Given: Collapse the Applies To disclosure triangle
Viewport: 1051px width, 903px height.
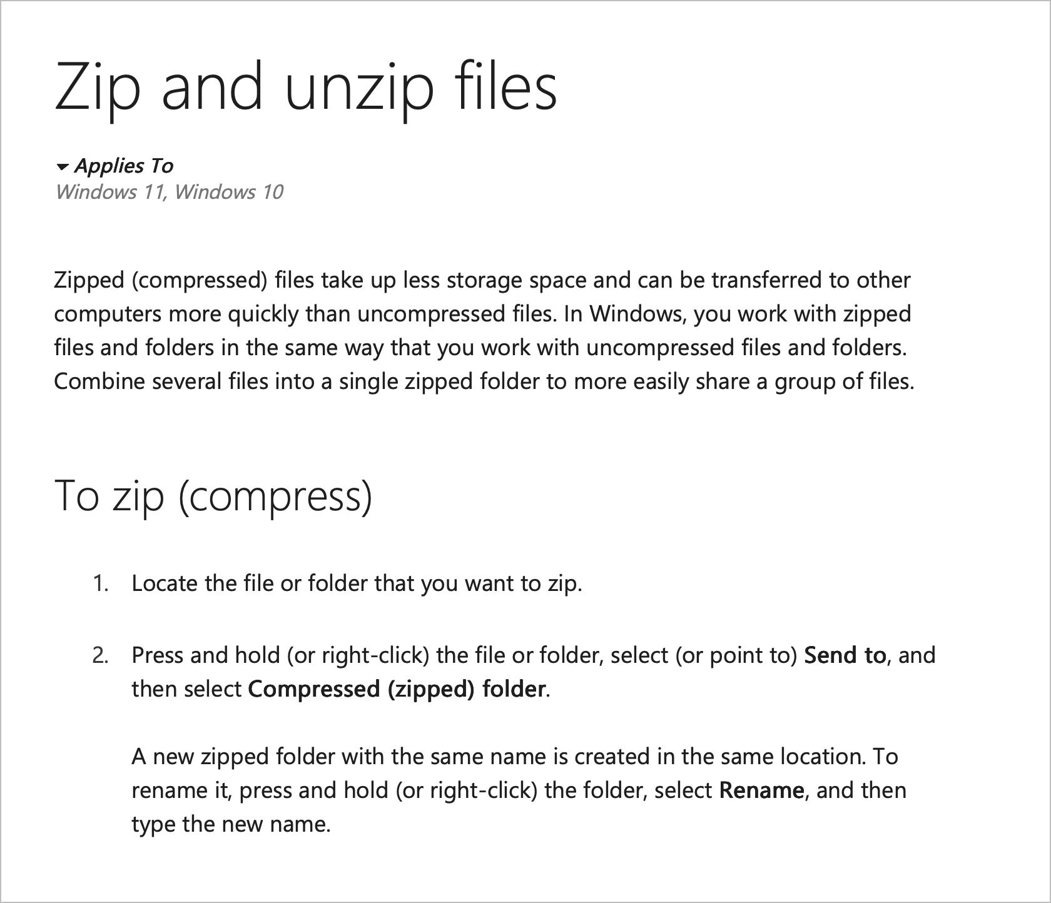Looking at the screenshot, I should pyautogui.click(x=61, y=167).
